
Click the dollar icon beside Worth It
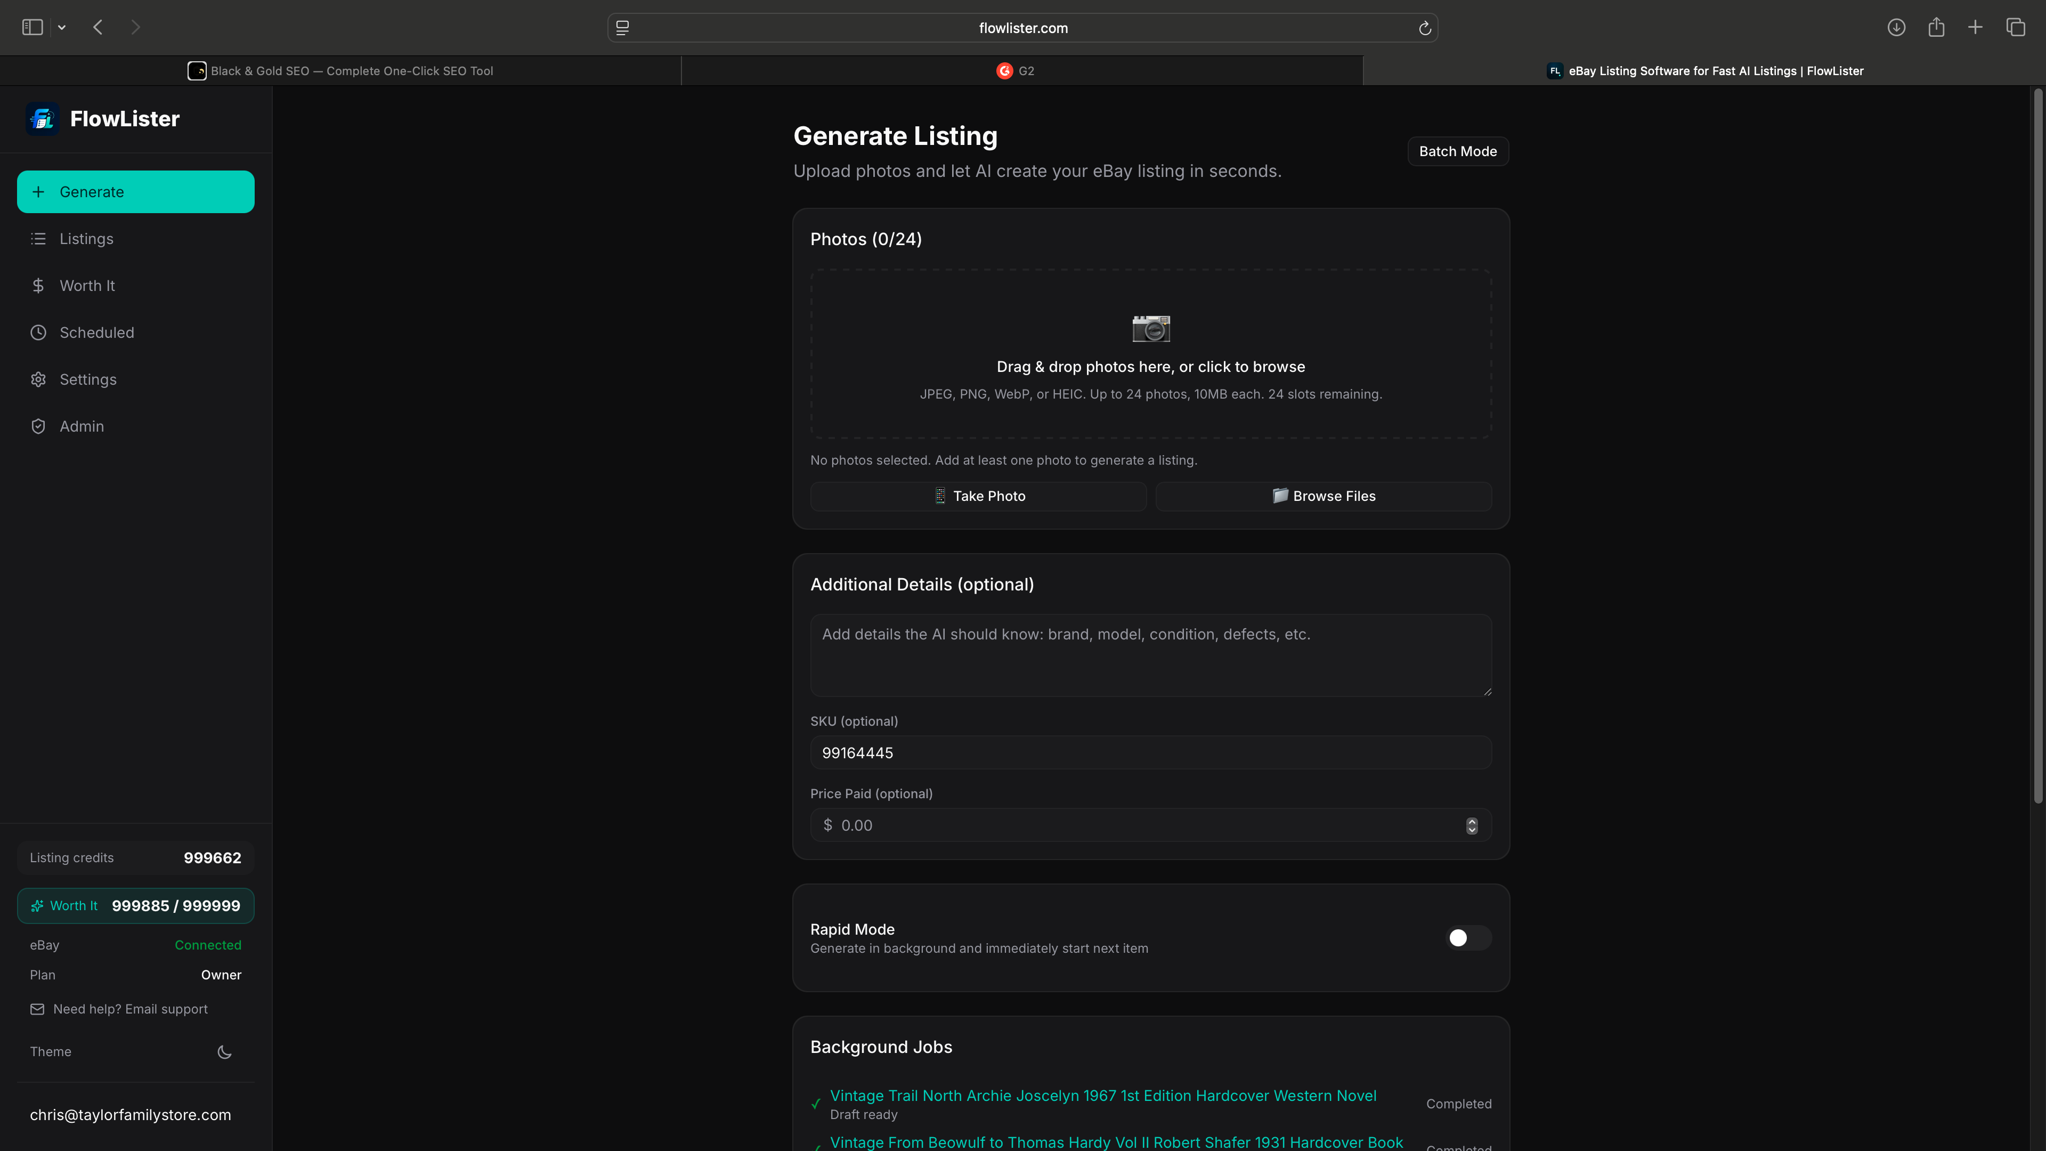point(38,286)
